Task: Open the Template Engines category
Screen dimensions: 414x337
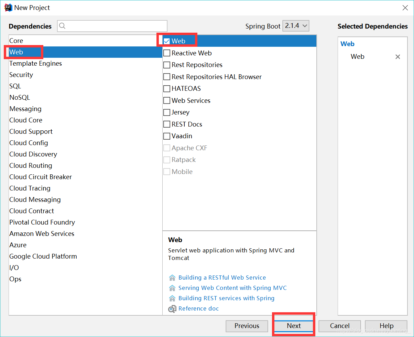Action: click(85, 63)
